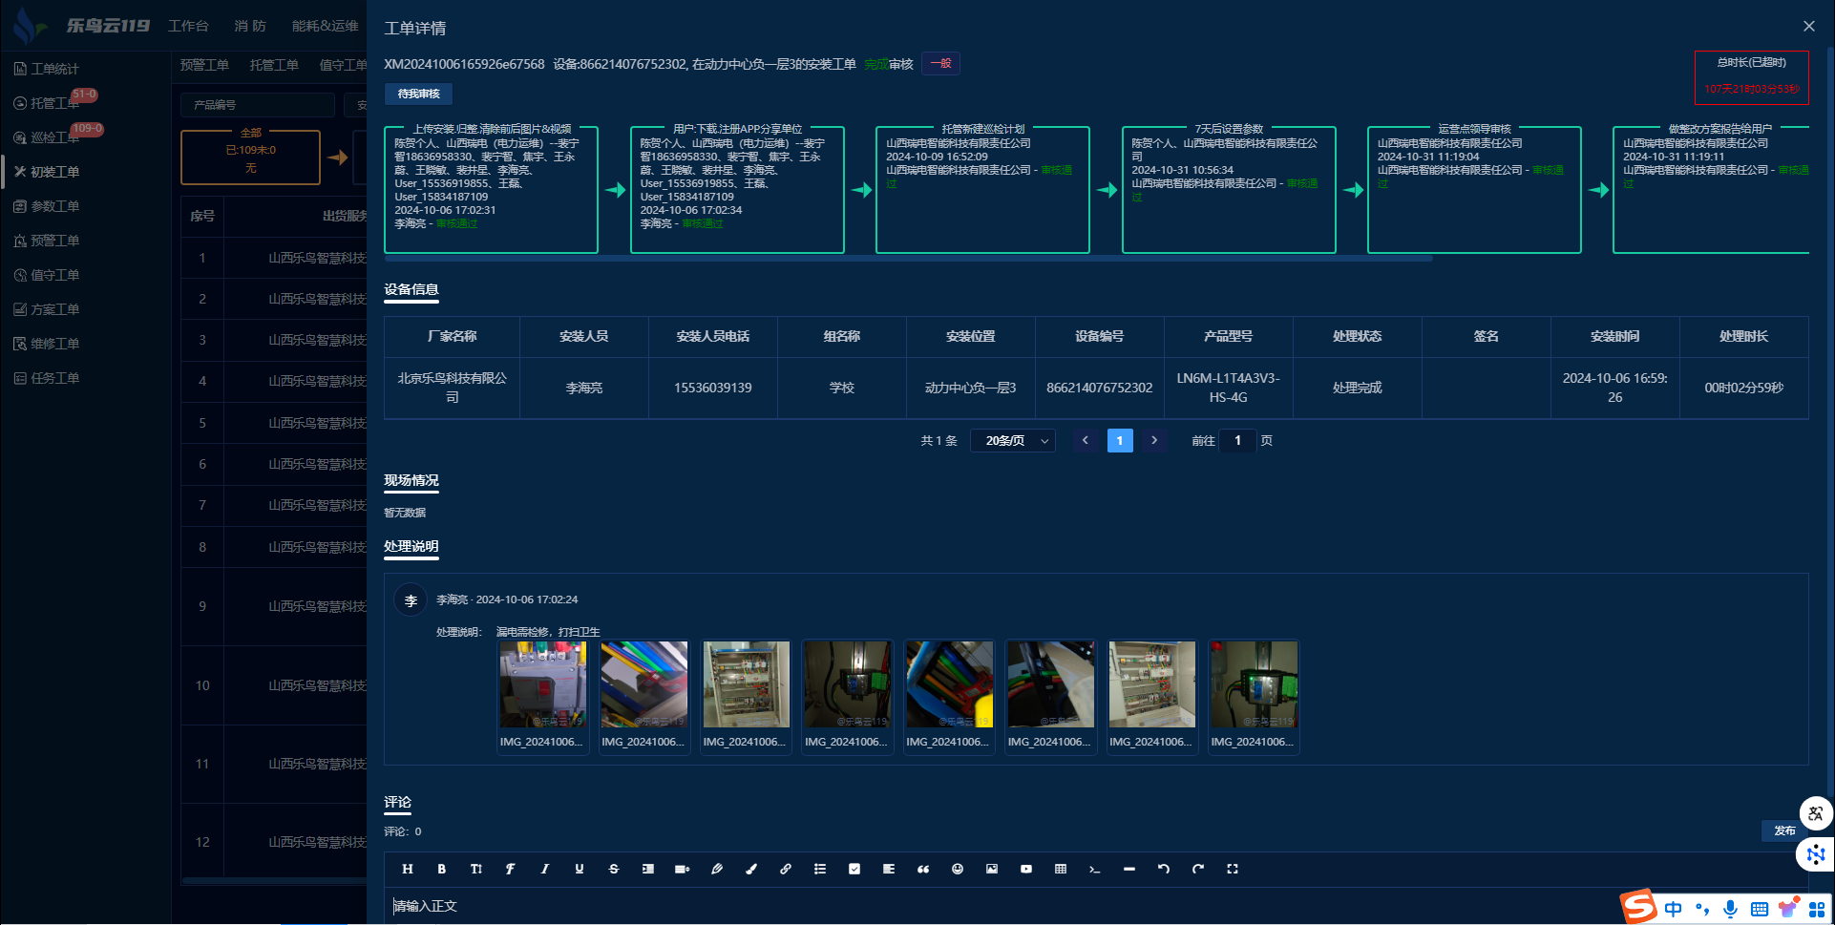1835x925 pixels.
Task: Expand the comment editor to fullscreen
Action: point(1232,869)
